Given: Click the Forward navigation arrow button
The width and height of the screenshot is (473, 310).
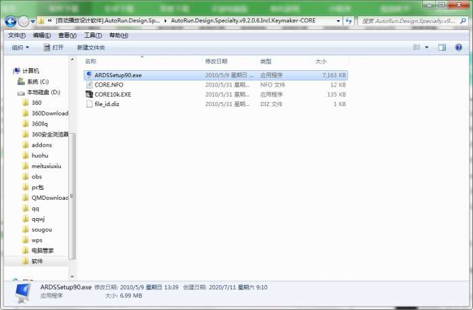Looking at the screenshot, I should pyautogui.click(x=24, y=21).
